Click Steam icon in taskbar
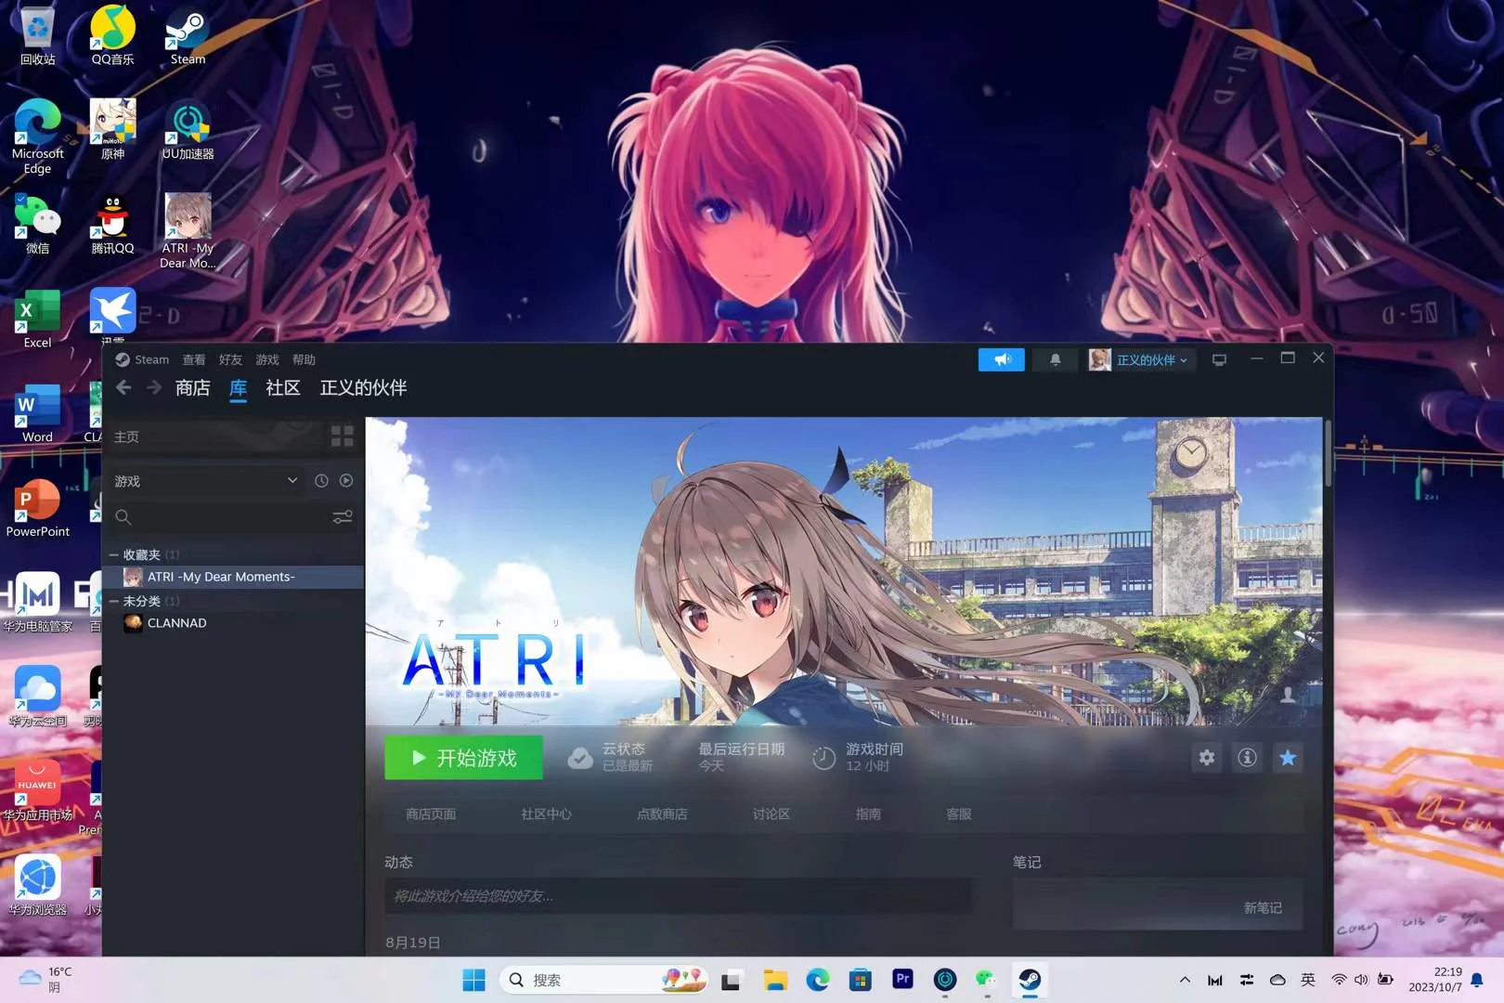The height and width of the screenshot is (1003, 1504). [x=1030, y=980]
